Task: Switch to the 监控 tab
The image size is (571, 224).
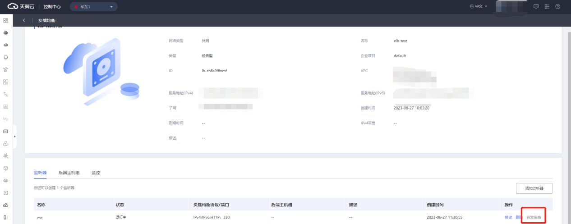Action: pos(96,173)
